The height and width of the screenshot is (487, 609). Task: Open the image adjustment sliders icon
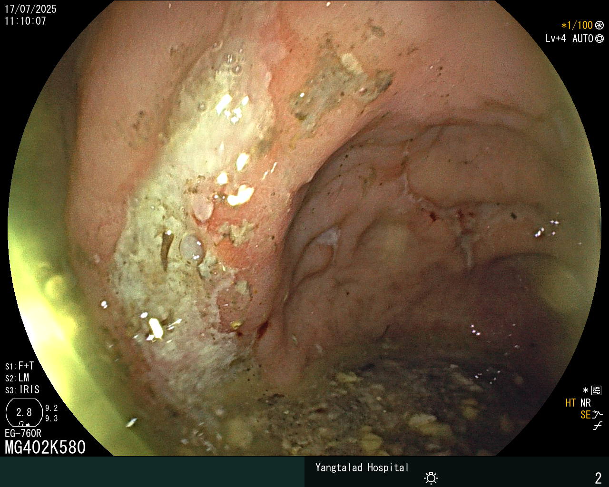[596, 390]
